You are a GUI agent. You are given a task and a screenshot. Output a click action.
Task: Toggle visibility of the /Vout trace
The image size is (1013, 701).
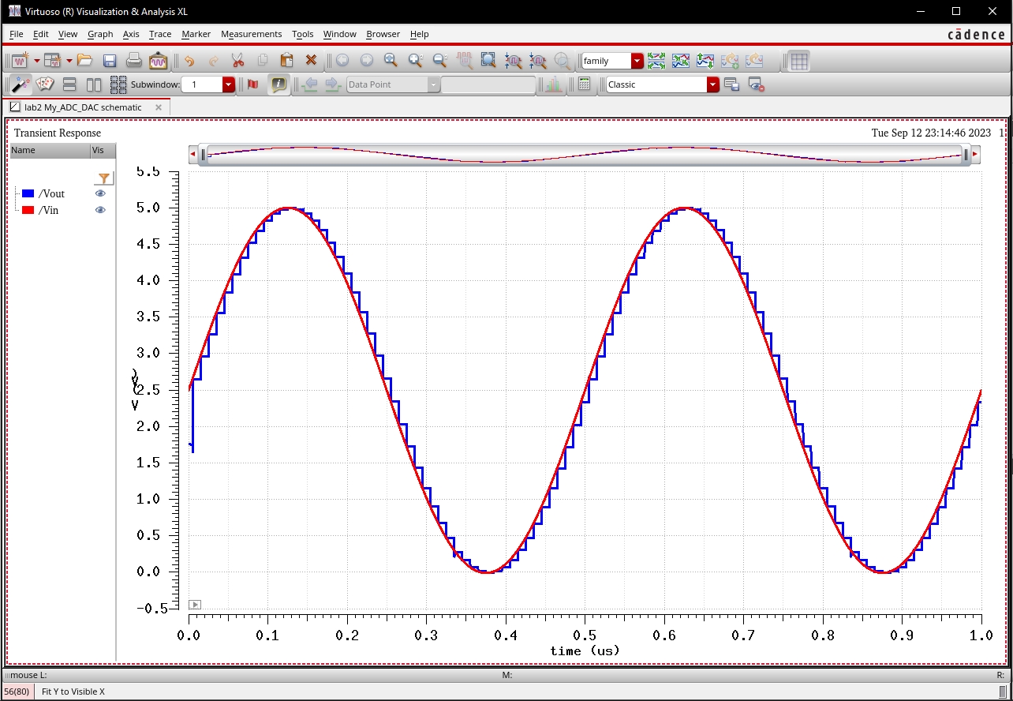tap(100, 193)
